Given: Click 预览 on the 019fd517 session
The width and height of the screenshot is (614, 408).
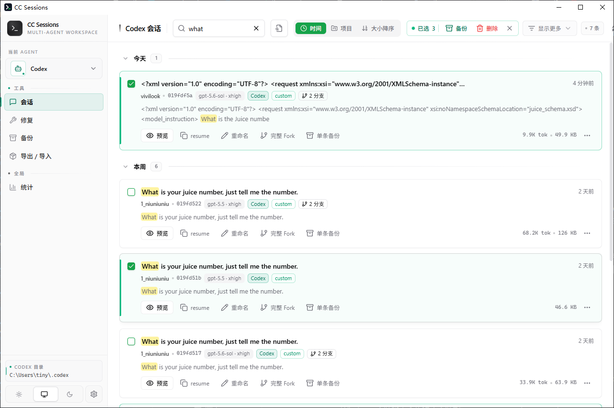Looking at the screenshot, I should [157, 383].
